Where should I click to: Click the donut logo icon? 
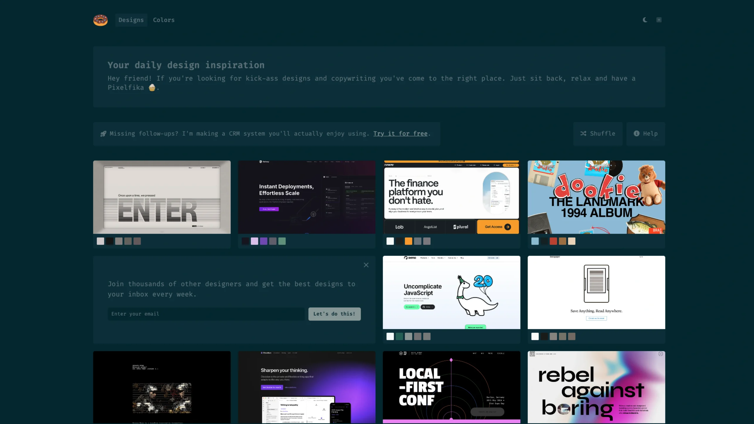(x=100, y=20)
